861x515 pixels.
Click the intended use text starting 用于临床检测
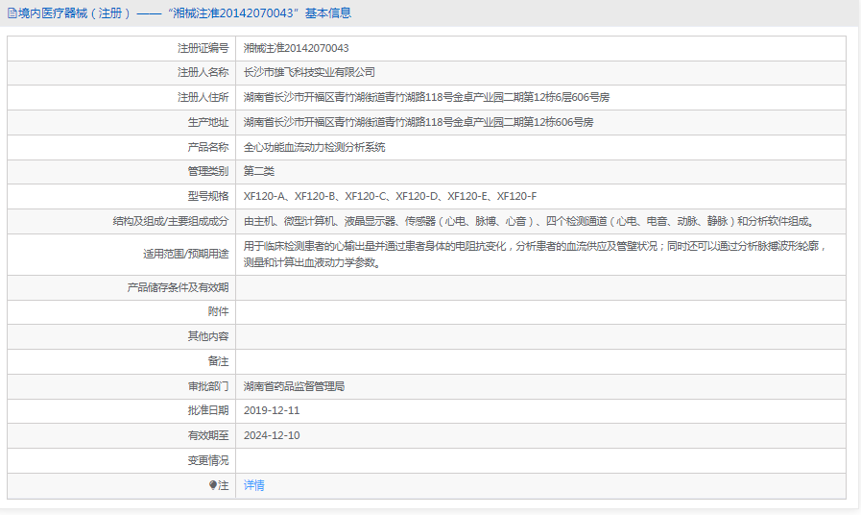[536, 255]
